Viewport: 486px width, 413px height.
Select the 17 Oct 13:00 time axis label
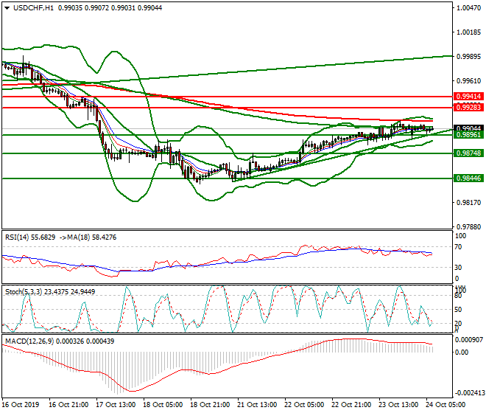coord(116,405)
